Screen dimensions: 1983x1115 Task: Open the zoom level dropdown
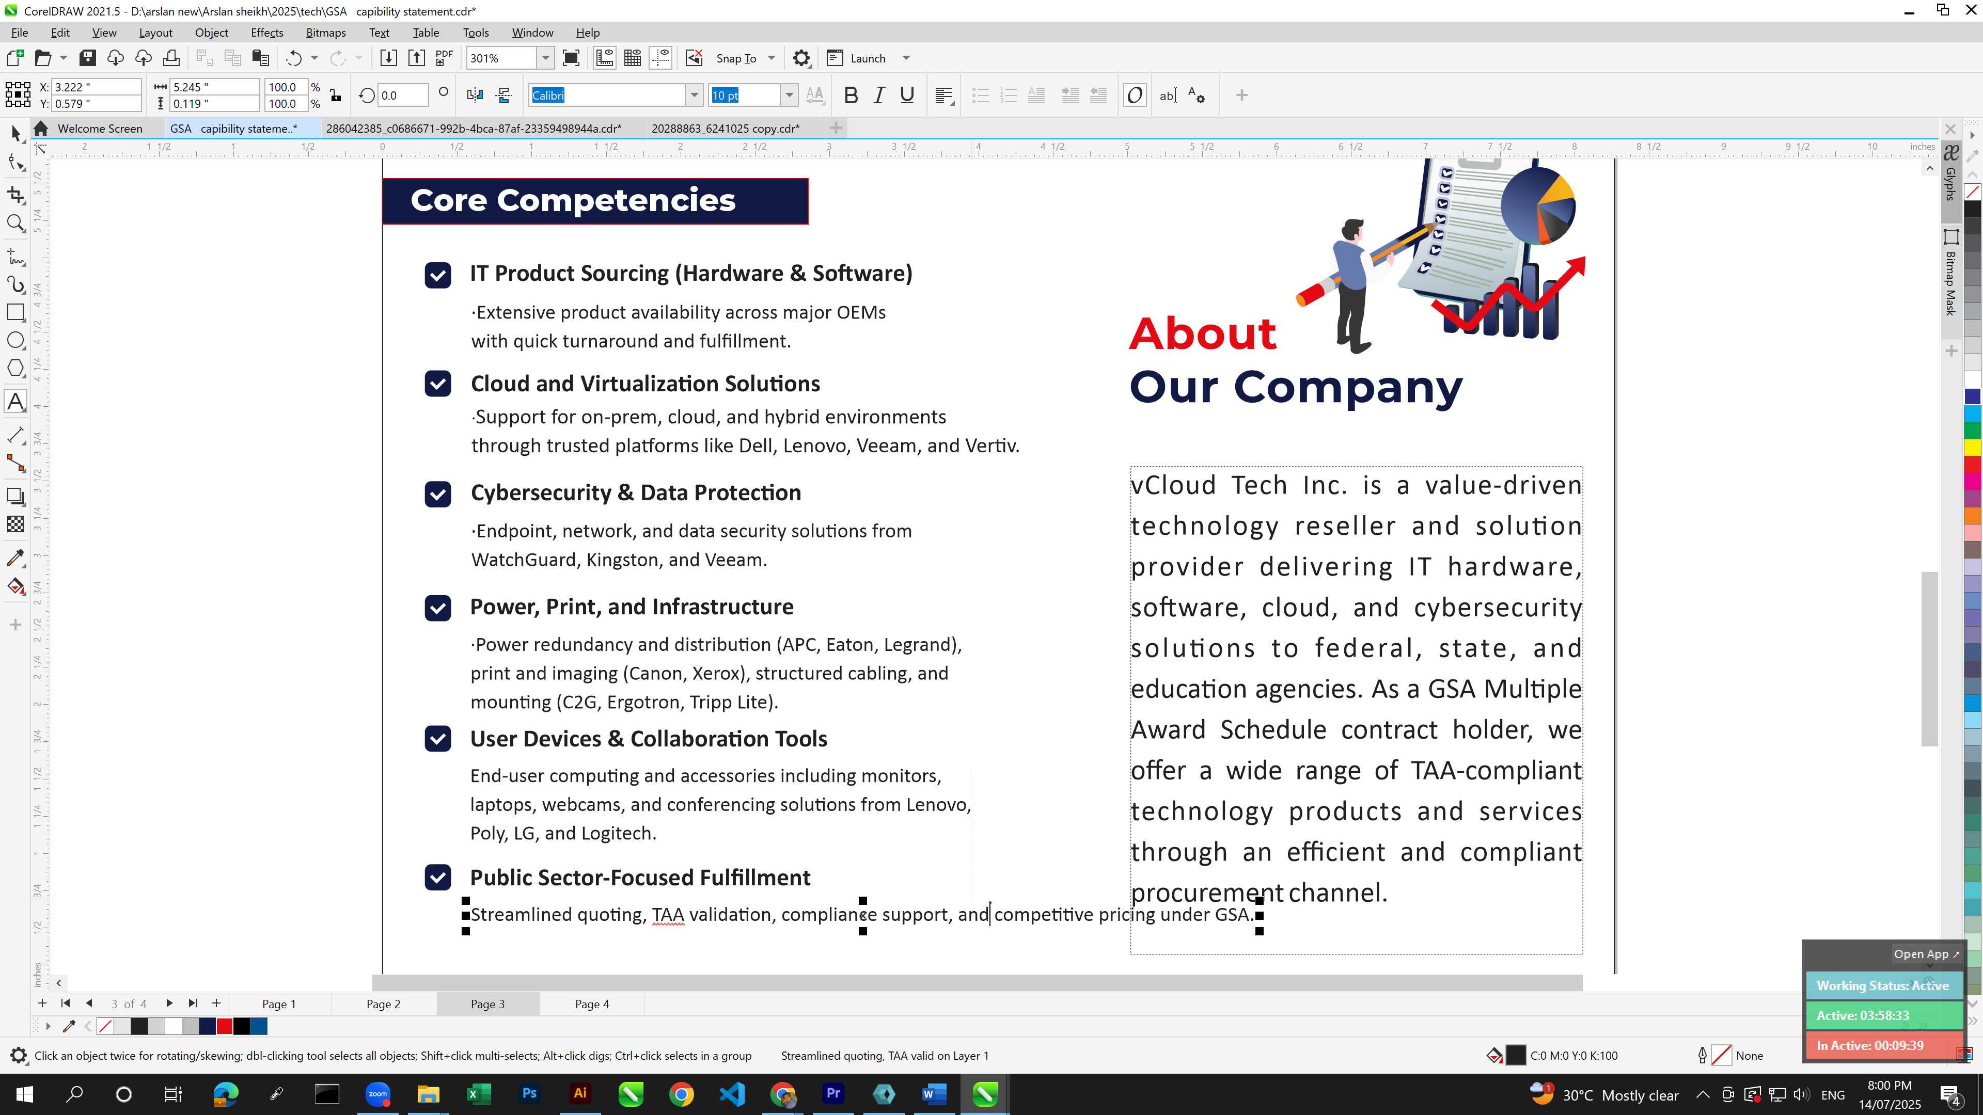545,58
